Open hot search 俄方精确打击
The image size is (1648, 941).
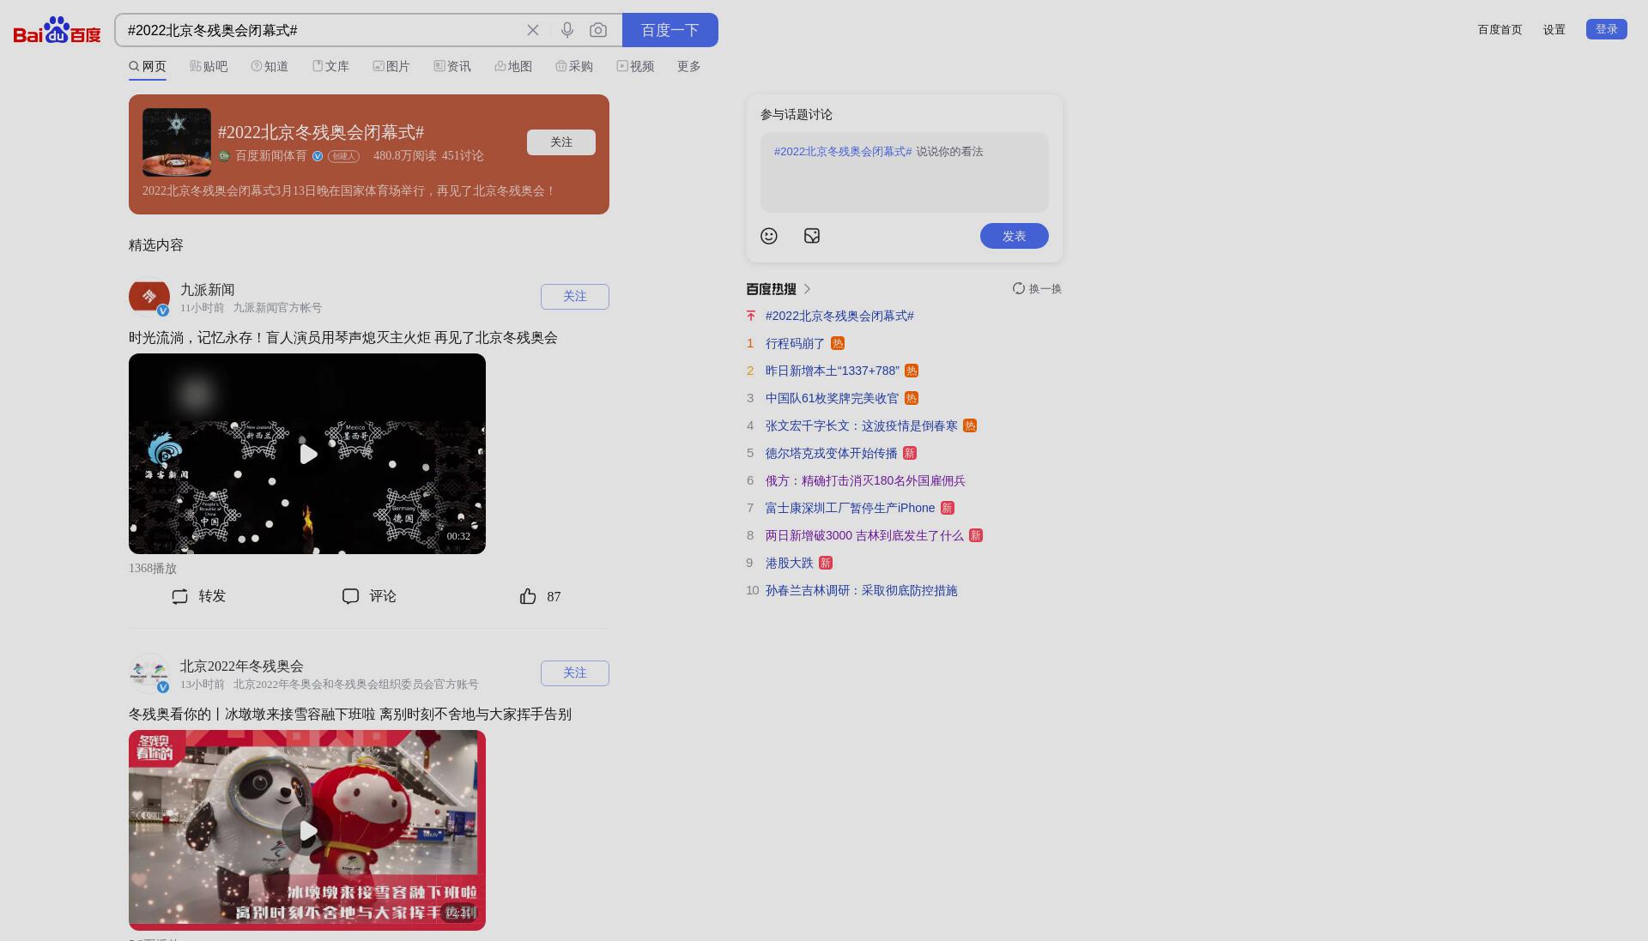[865, 481]
